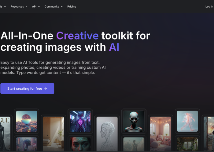View the grey alien bust image
This screenshot has height=152, width=214.
pyautogui.click(x=134, y=121)
